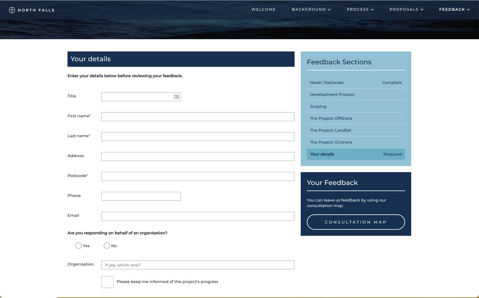Open the Background nav item label
The width and height of the screenshot is (479, 298).
coord(309,9)
